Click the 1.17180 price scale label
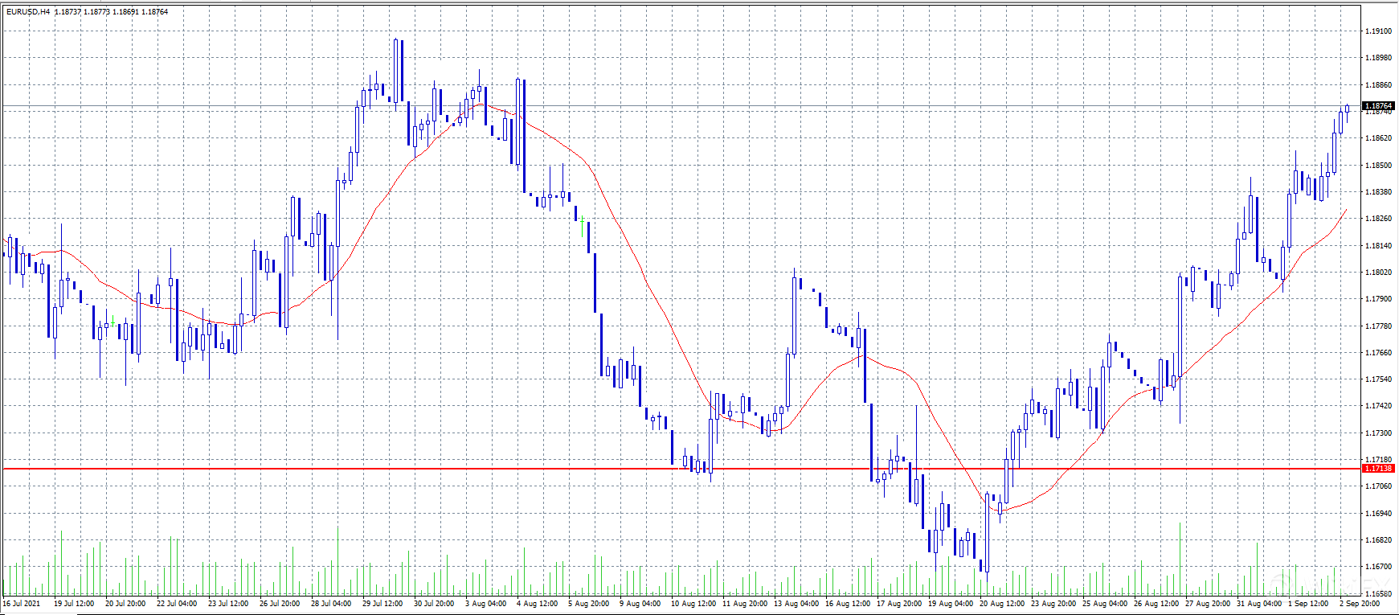The width and height of the screenshot is (1399, 615). (1378, 460)
